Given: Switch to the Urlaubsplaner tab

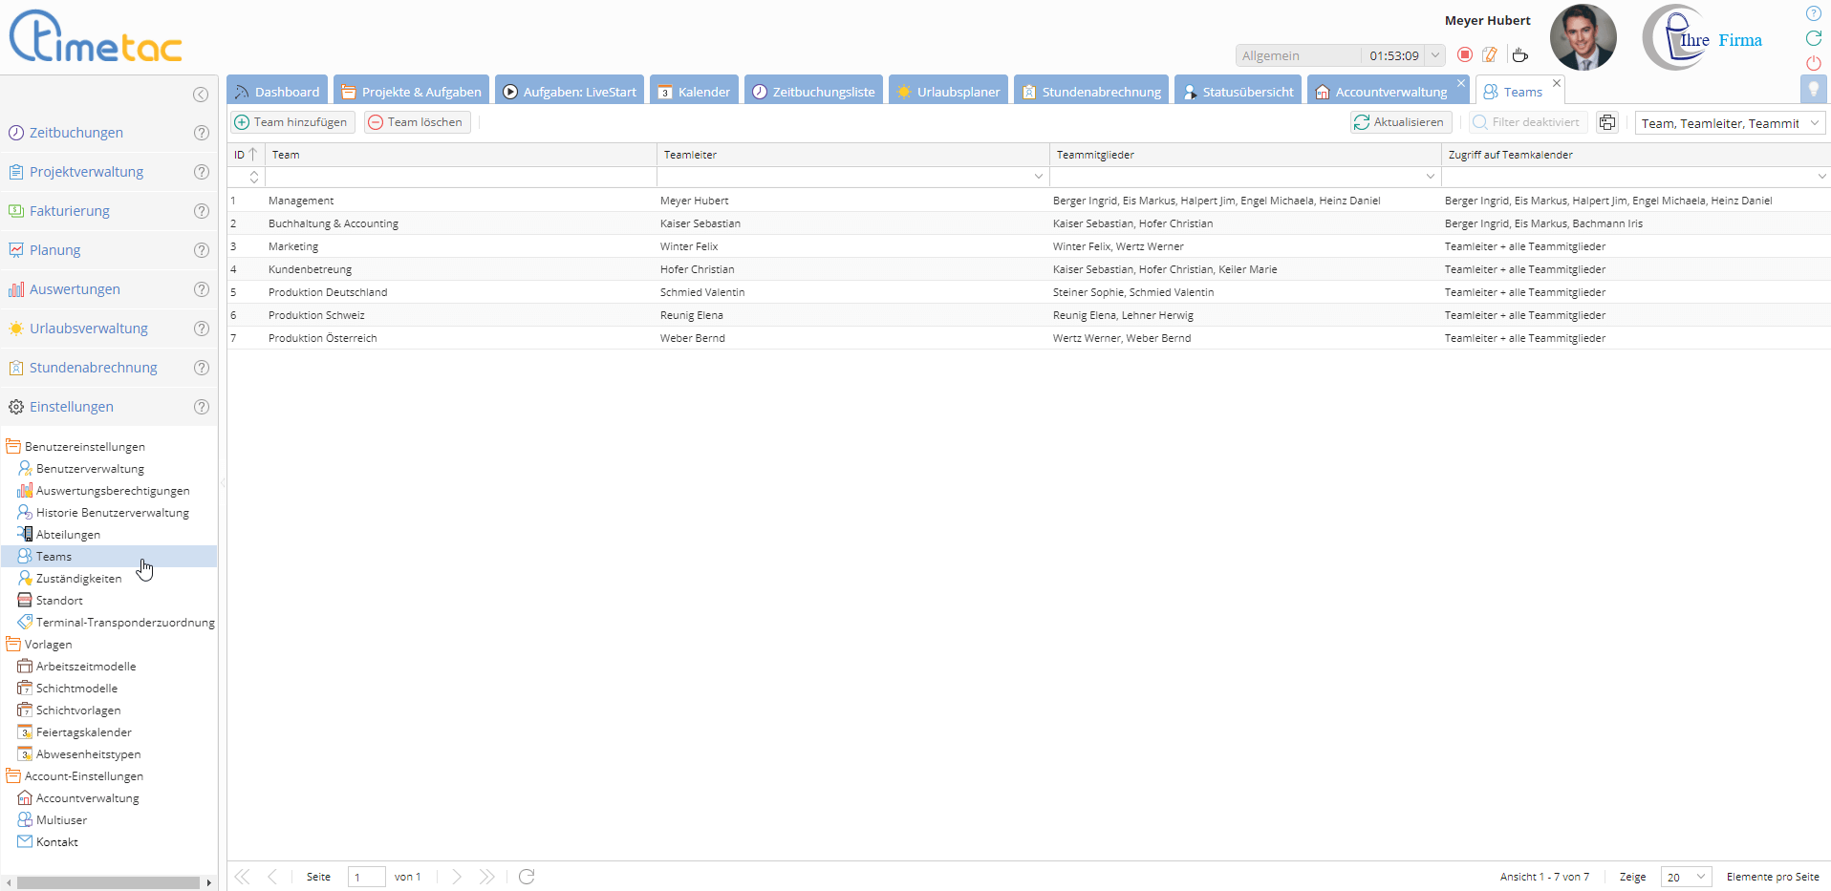Looking at the screenshot, I should pos(948,92).
